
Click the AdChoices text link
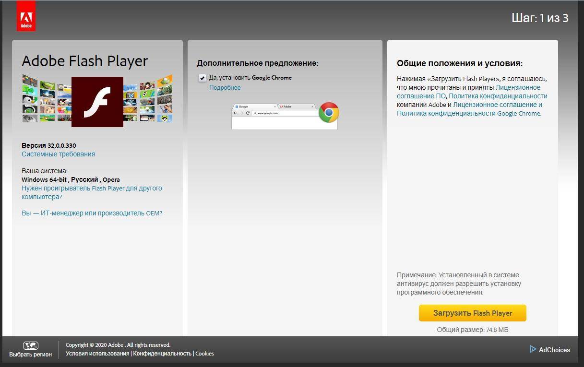pyautogui.click(x=554, y=350)
